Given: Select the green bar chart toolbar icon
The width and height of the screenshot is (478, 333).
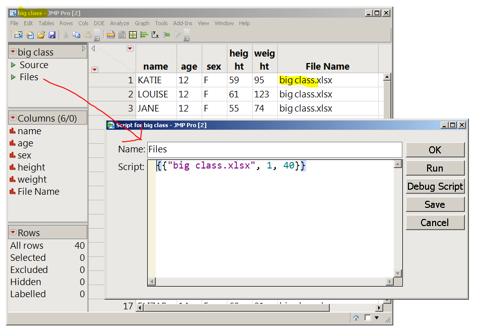Looking at the screenshot, I should (145, 34).
